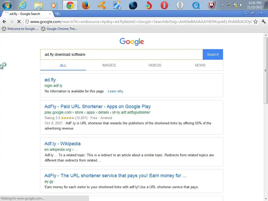
Task: Open the silver Opera icon
Action: tap(180, 5)
